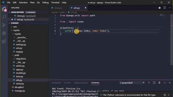The width and height of the screenshot is (173, 97).
Task: Open editor More Actions ellipsis menu
Action: click(x=170, y=8)
